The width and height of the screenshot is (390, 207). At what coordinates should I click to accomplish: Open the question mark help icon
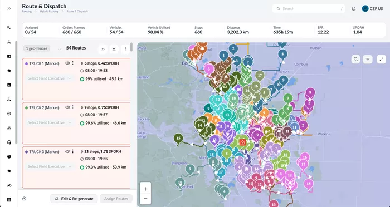tap(9, 157)
